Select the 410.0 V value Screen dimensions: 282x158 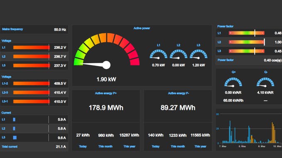click(x=60, y=102)
